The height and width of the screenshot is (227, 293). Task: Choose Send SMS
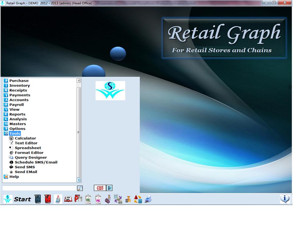click(25, 167)
